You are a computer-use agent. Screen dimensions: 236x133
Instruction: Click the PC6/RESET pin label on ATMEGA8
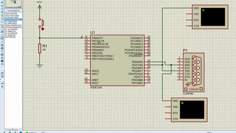click(136, 56)
